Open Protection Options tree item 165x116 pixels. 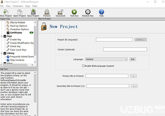click(x=19, y=29)
